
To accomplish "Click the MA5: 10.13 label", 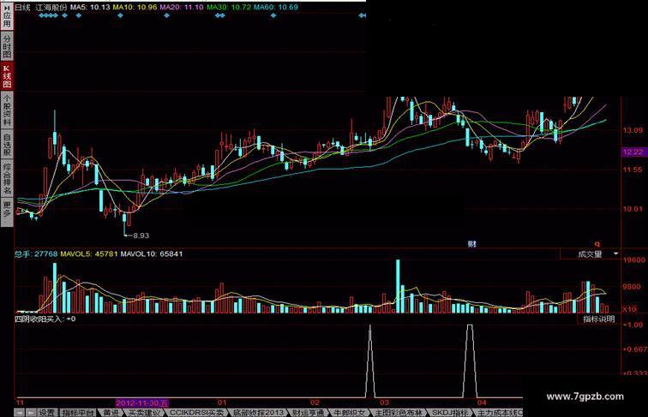I will [x=90, y=7].
